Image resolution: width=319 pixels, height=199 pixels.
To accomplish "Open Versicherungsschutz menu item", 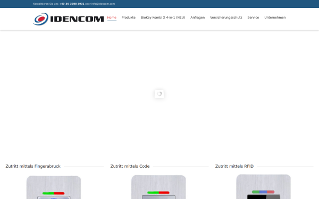I will [226, 18].
